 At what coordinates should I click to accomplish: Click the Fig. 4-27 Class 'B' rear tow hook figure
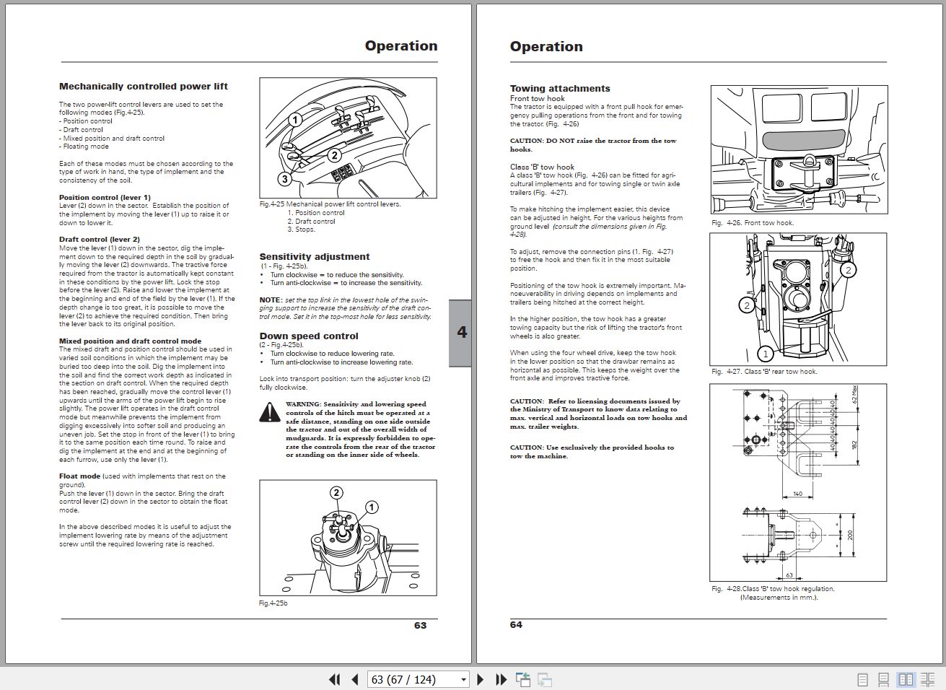click(x=799, y=298)
